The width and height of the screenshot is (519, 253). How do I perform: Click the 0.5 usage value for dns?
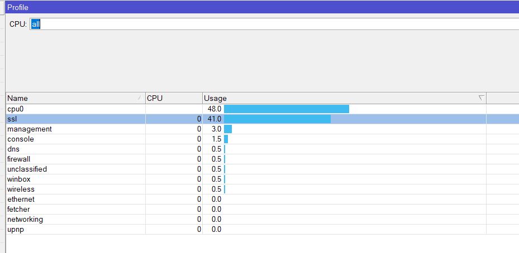pos(216,149)
